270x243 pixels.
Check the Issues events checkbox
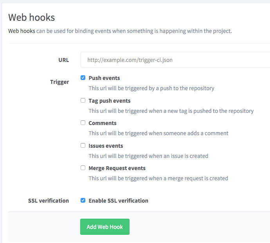[83, 145]
